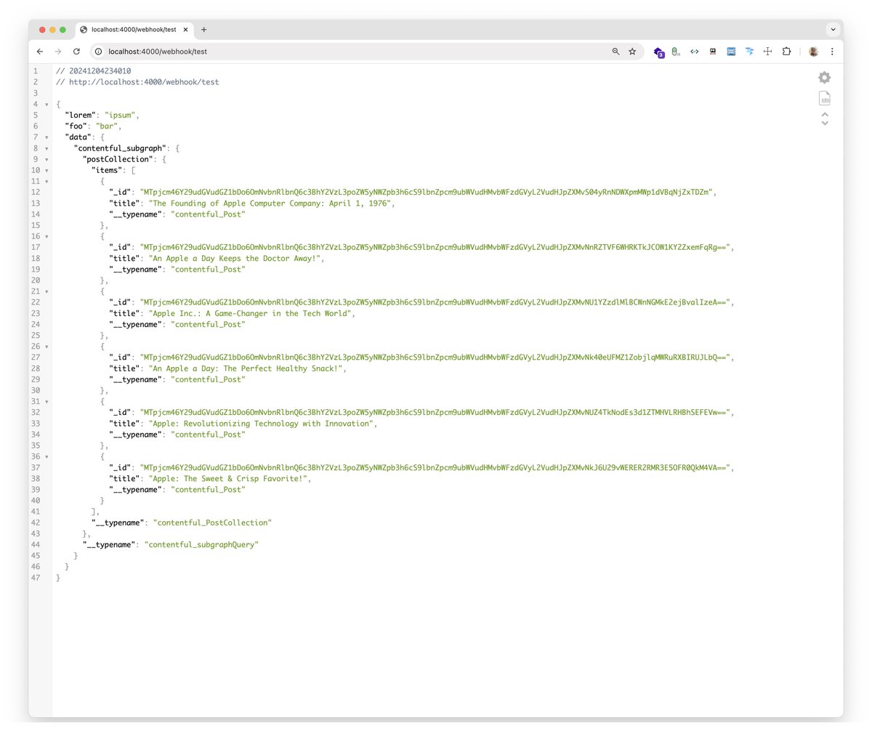The height and width of the screenshot is (755, 872).
Task: Click the "ipsum" value
Action: (121, 115)
